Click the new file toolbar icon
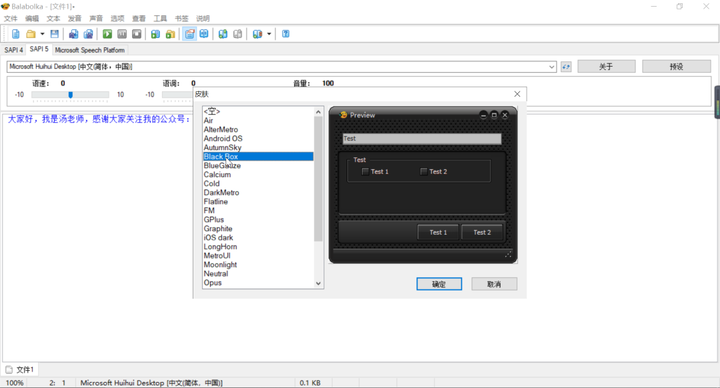This screenshot has height=388, width=720. tap(16, 34)
